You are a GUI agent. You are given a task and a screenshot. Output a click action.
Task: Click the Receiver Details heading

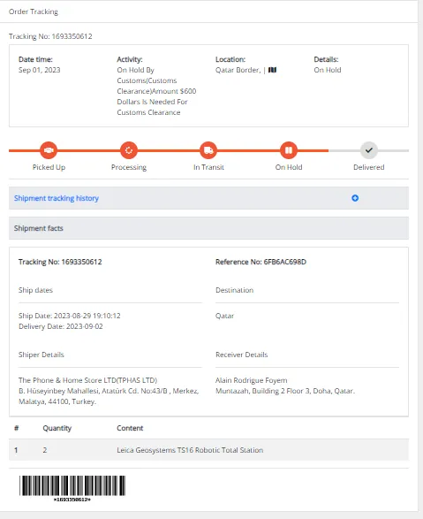[242, 355]
